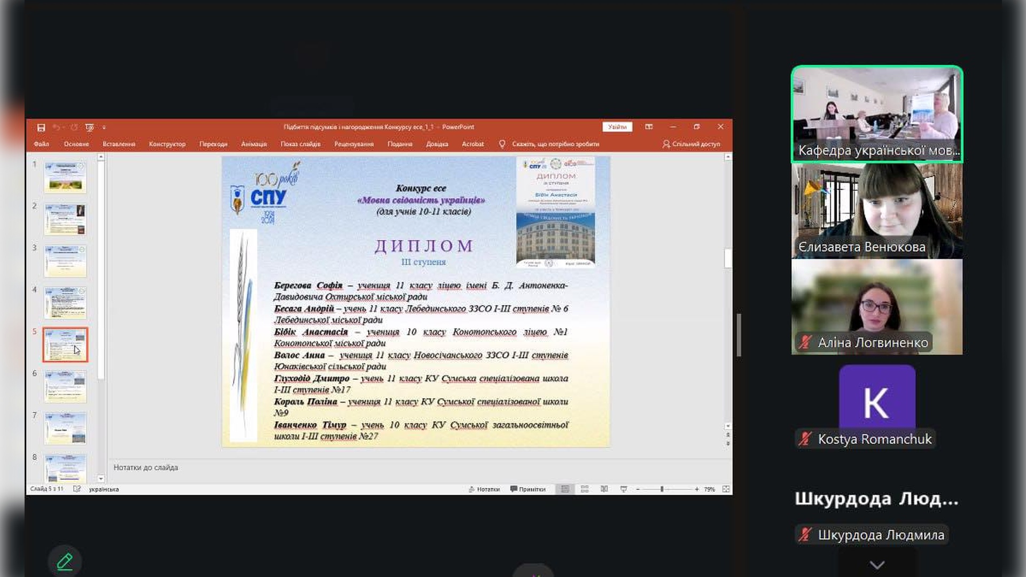Start slideshow from beginning quick access icon
The image size is (1026, 577).
(x=89, y=127)
